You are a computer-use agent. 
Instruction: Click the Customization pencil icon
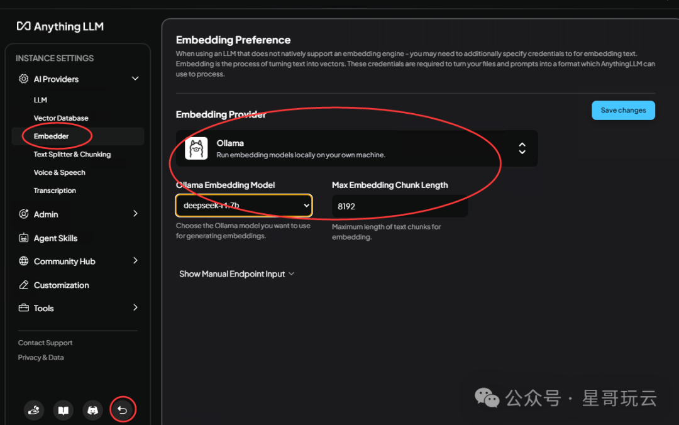pos(23,285)
